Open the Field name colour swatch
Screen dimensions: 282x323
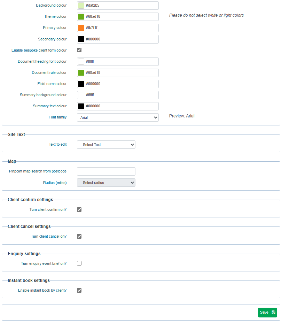pyautogui.click(x=81, y=84)
